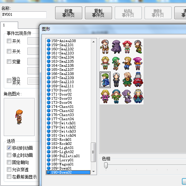This screenshot has height=186, width=186.
Task: Click the list scrollbar up arrow
Action: (x=94, y=42)
